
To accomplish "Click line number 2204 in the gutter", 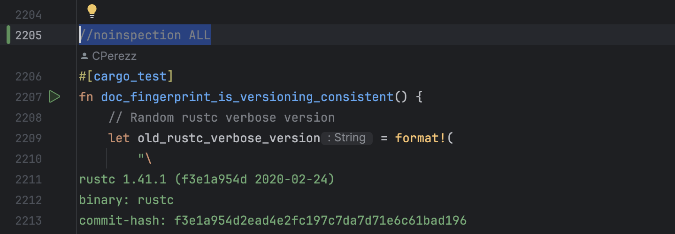I will tap(28, 15).
